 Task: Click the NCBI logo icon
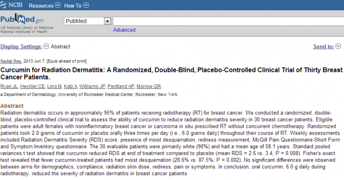[x=3, y=4]
